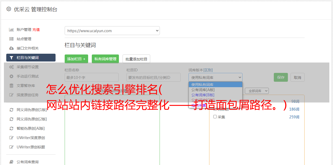This screenshot has width=333, height=165.
Task: Tick the 采集 checkbox
Action: point(215,117)
